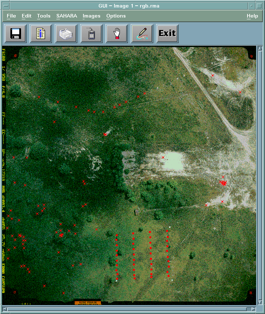Expand the Images menu
This screenshot has height=314, width=265.
[x=91, y=16]
